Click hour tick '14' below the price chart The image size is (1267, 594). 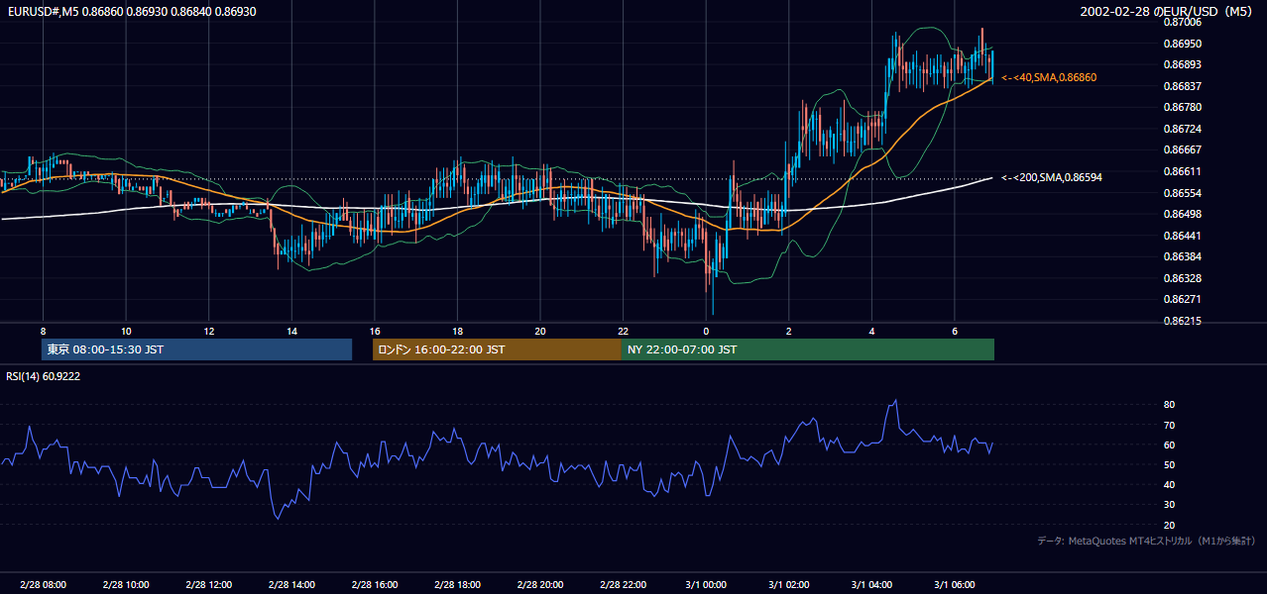pyautogui.click(x=291, y=331)
